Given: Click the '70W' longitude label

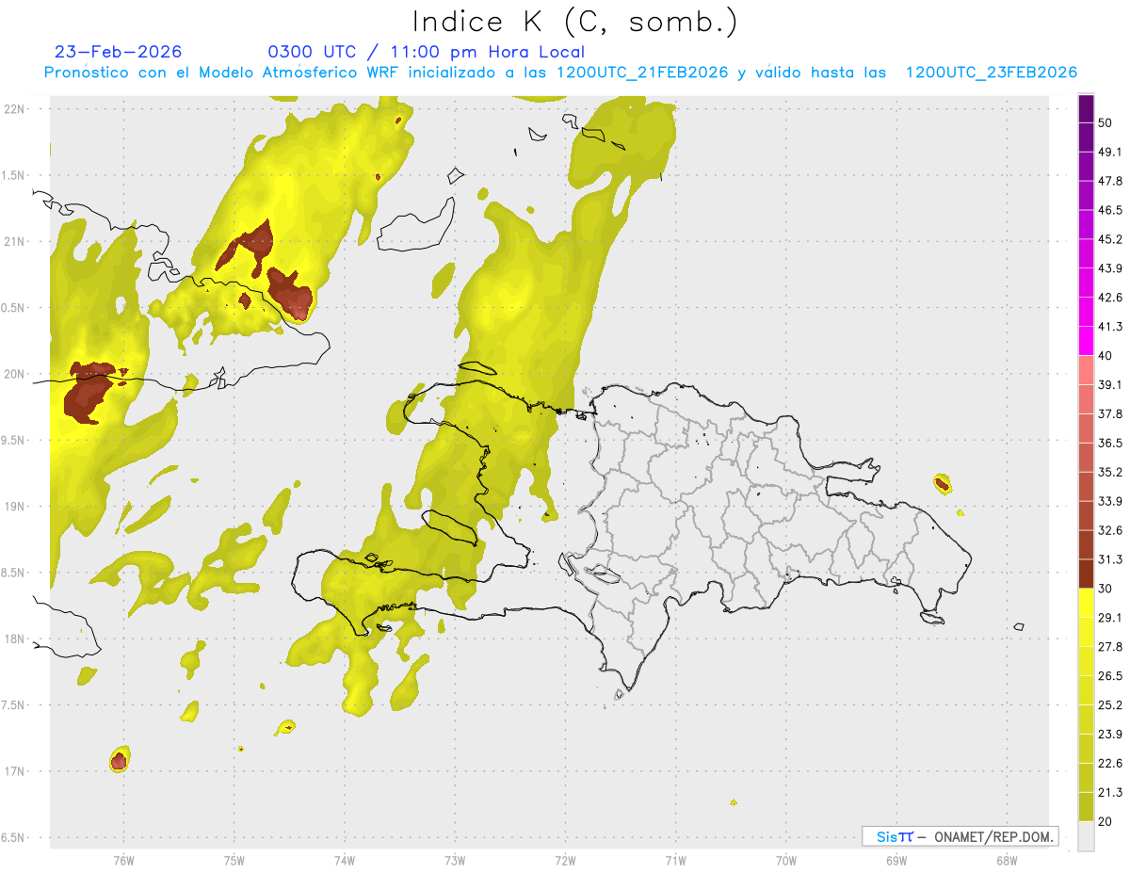Looking at the screenshot, I should (786, 861).
